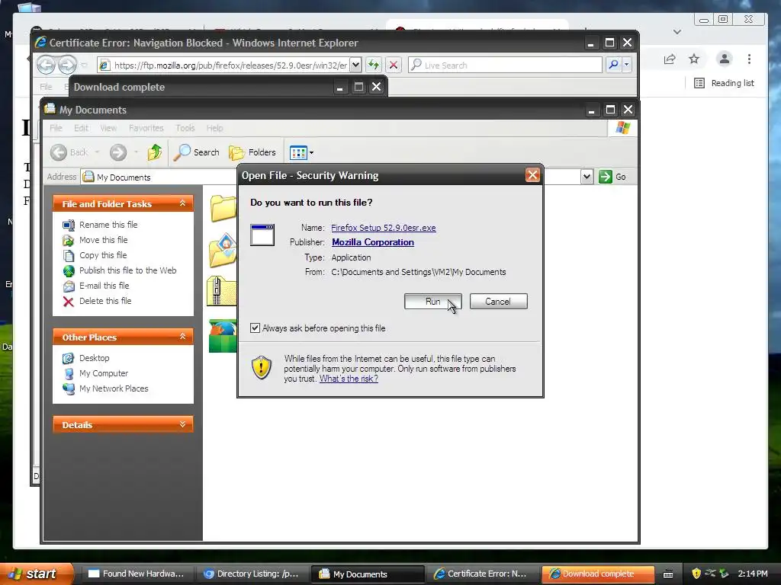
Task: Open the View menu in My Documents
Action: pyautogui.click(x=108, y=128)
